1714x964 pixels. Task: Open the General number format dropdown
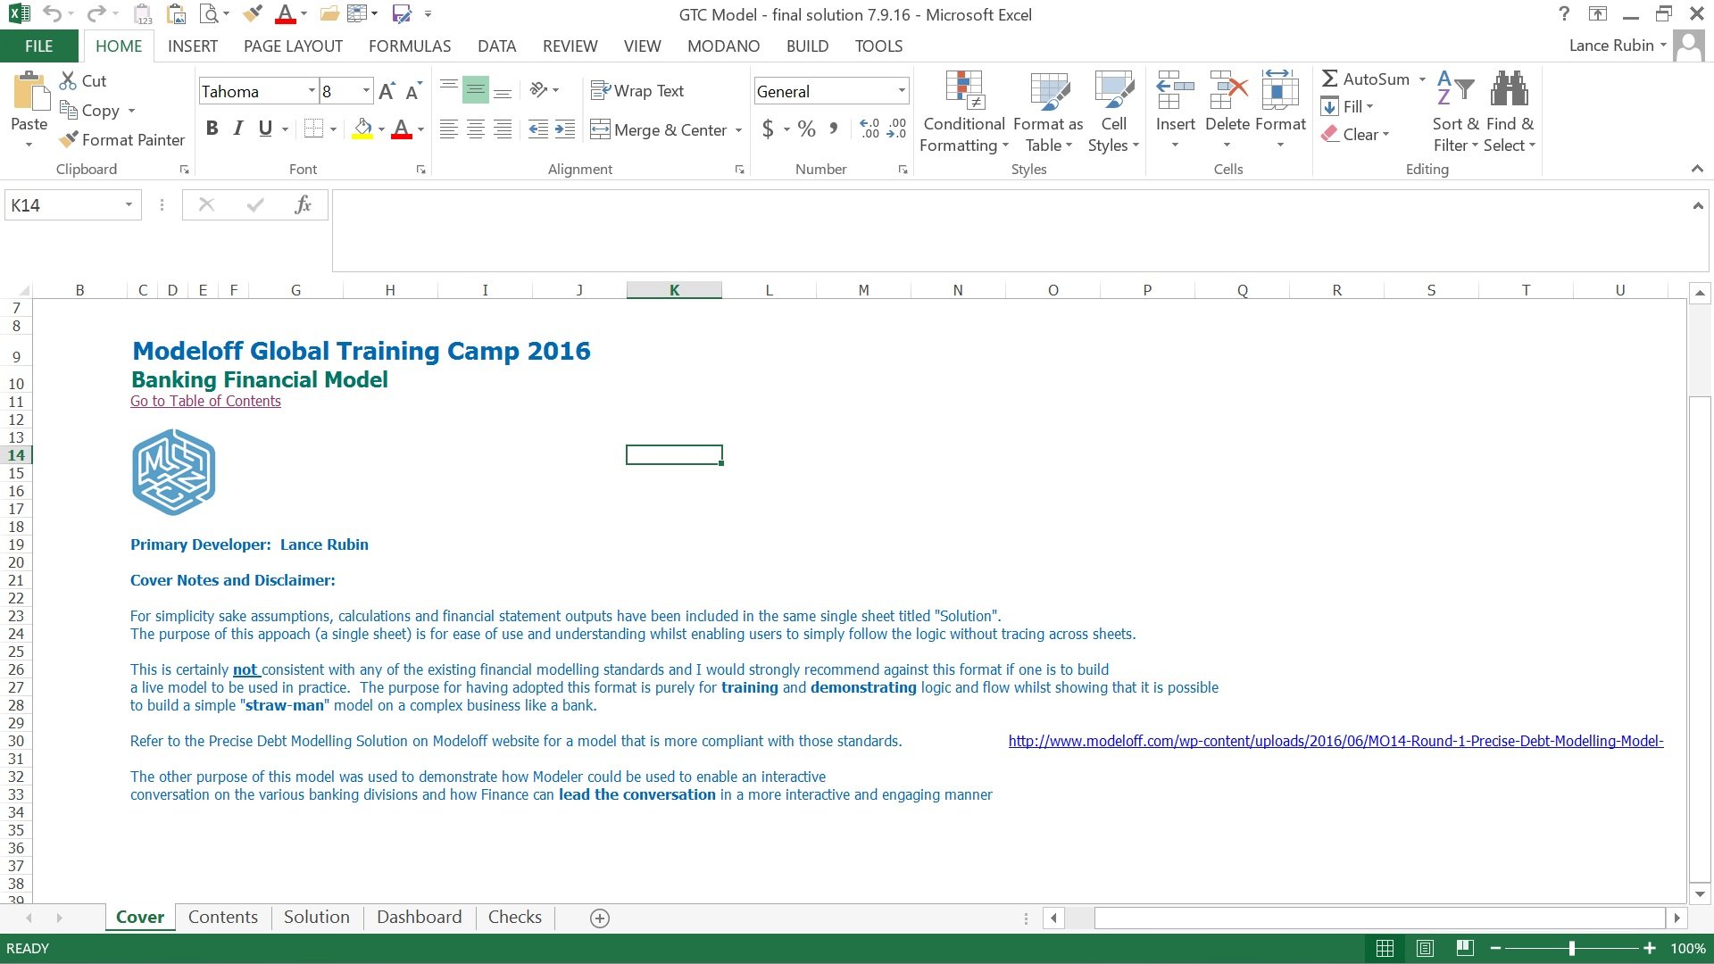click(902, 91)
